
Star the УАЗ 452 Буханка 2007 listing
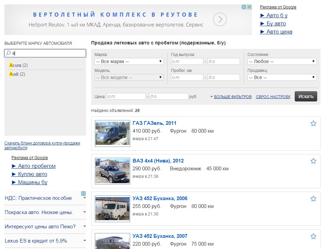(x=313, y=236)
